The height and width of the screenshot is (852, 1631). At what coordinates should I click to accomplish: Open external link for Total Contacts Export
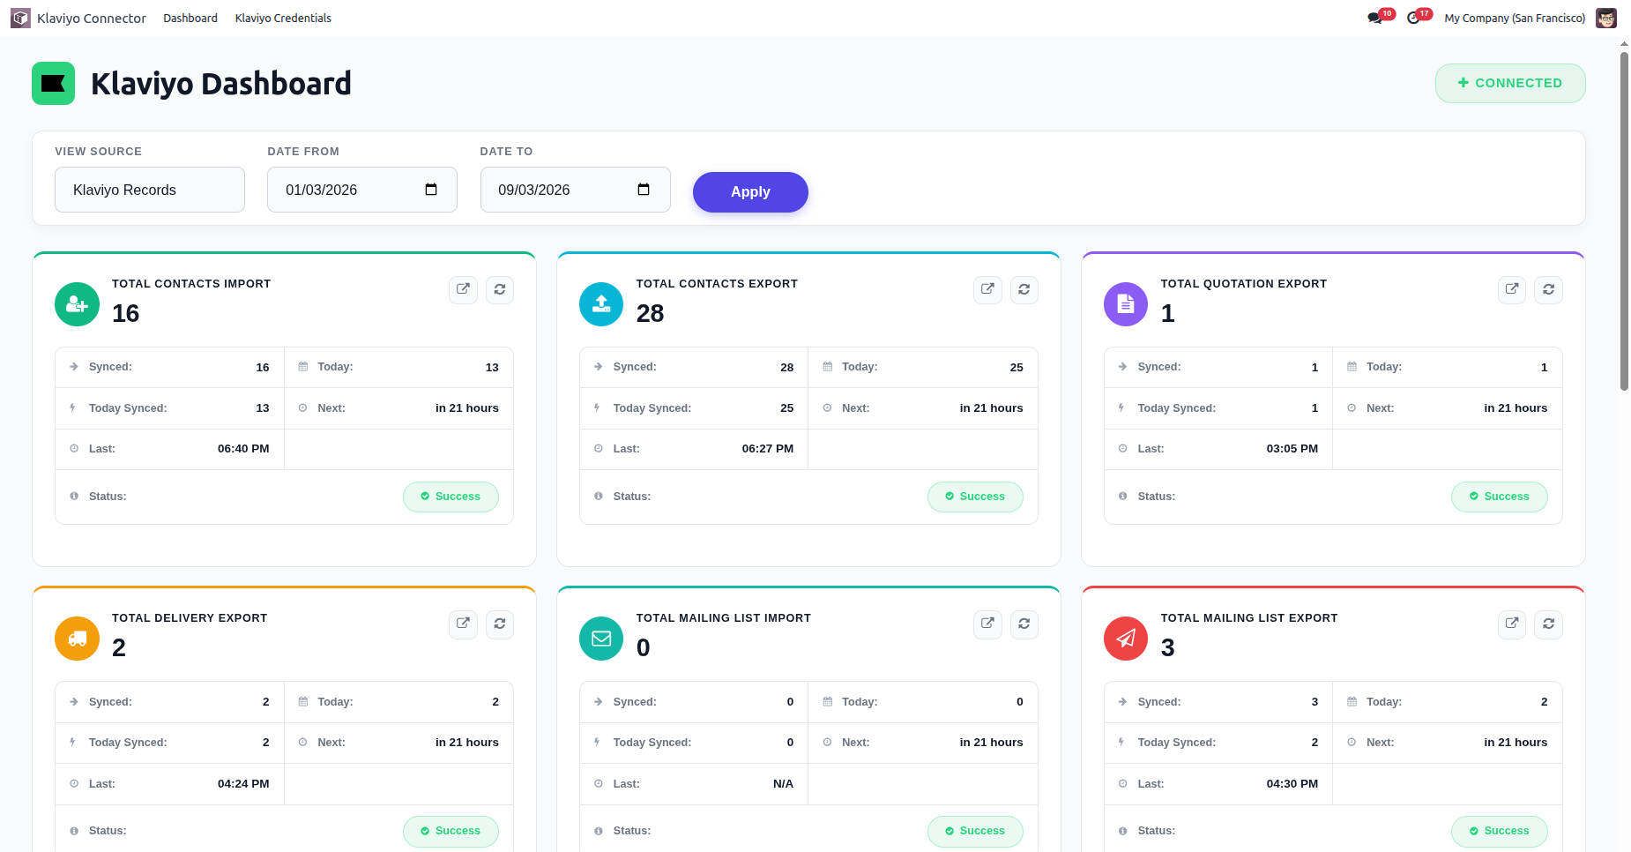987,289
